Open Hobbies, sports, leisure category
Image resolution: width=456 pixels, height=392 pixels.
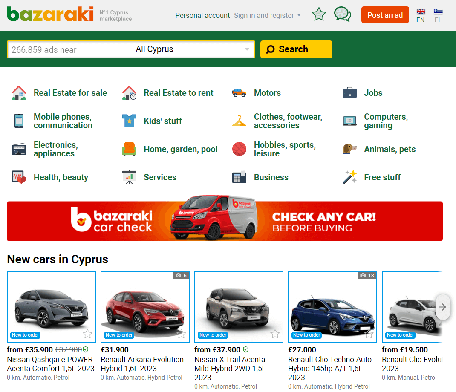(285, 149)
